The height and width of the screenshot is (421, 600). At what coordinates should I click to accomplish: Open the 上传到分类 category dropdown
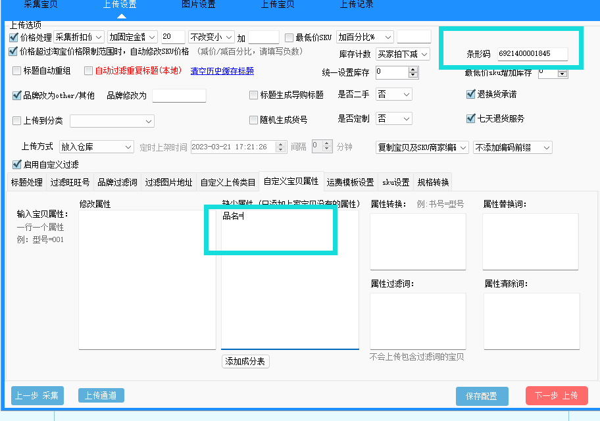tap(112, 121)
